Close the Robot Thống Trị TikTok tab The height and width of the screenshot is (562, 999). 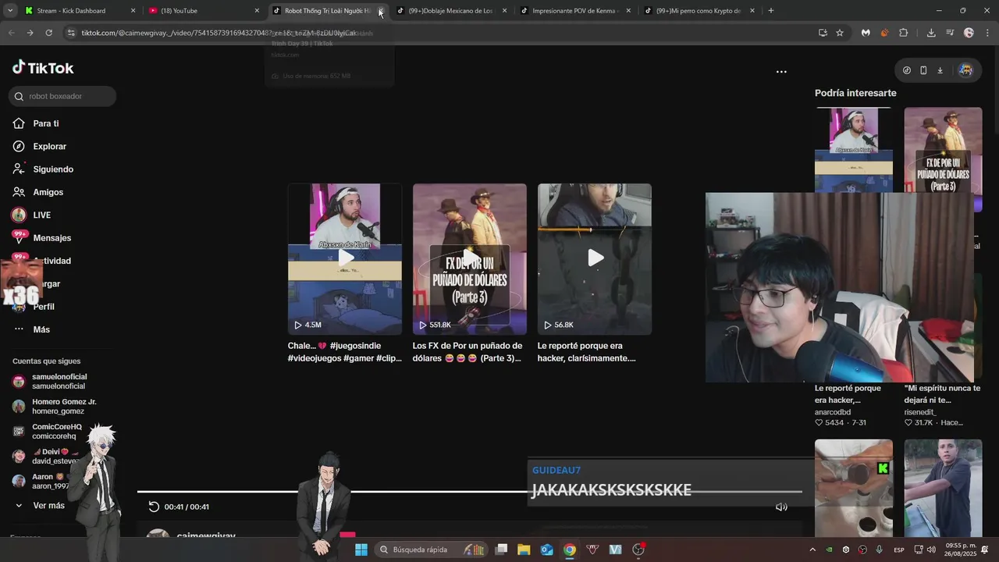[x=381, y=11]
